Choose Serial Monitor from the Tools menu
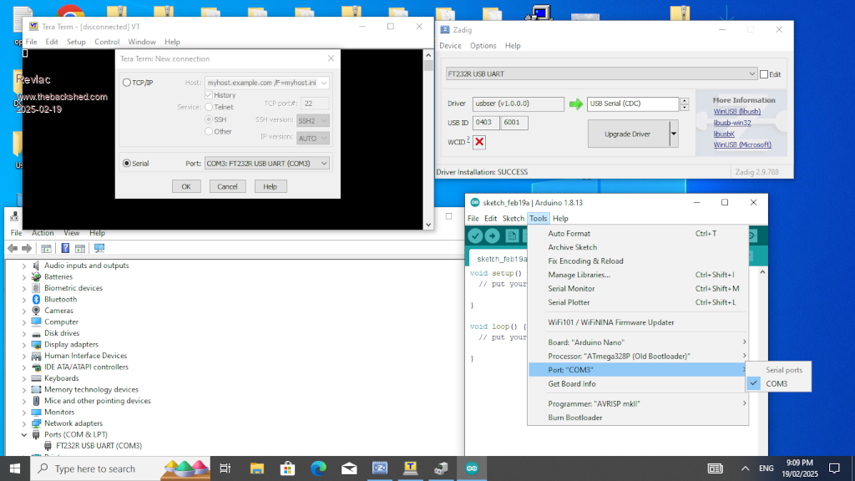855x481 pixels. pyautogui.click(x=571, y=288)
